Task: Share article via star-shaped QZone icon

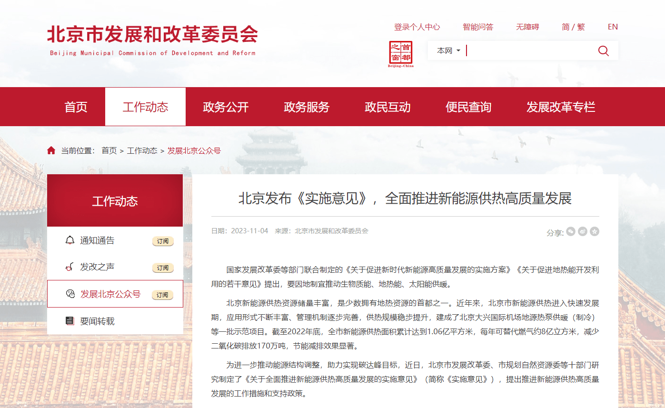Action: point(595,232)
